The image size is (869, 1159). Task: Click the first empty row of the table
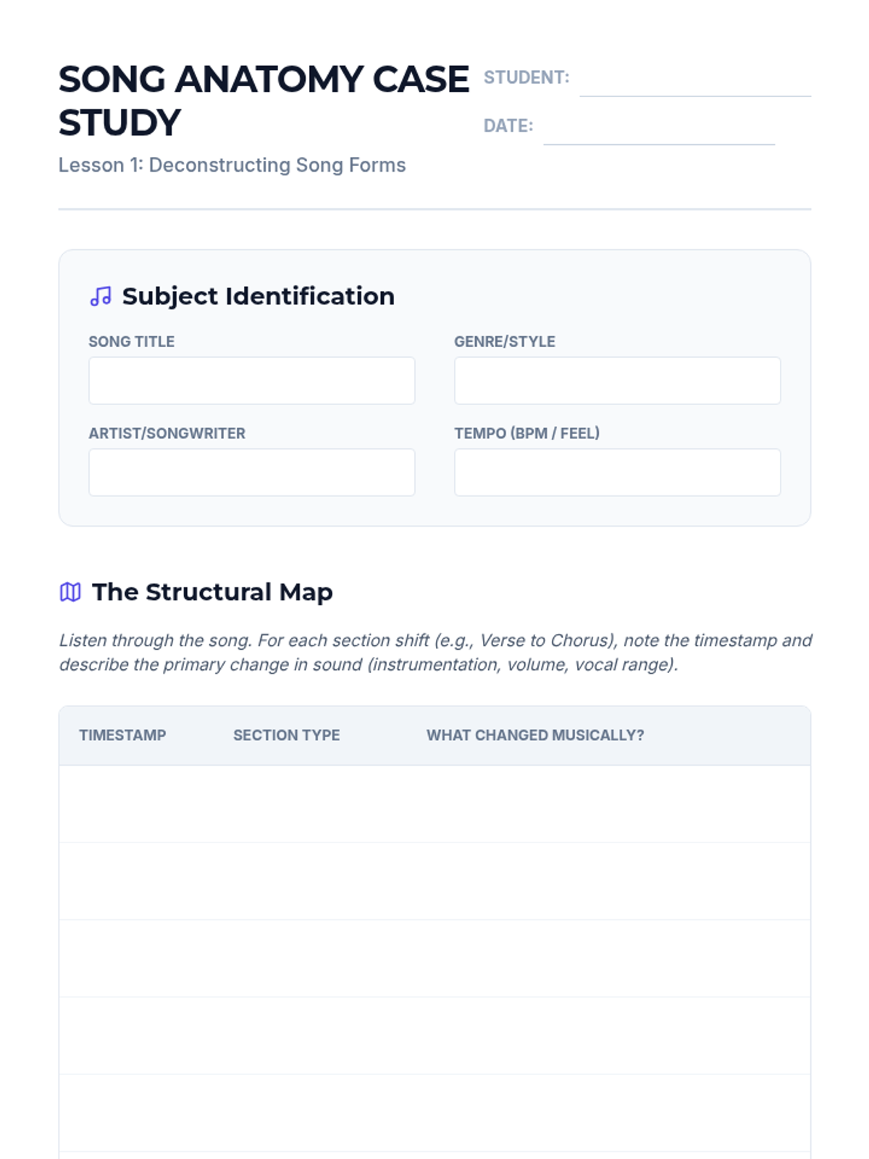click(434, 804)
